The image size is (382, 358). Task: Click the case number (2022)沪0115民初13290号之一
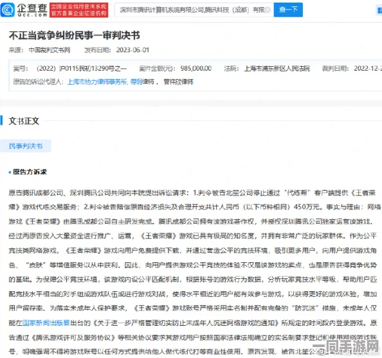coord(82,68)
